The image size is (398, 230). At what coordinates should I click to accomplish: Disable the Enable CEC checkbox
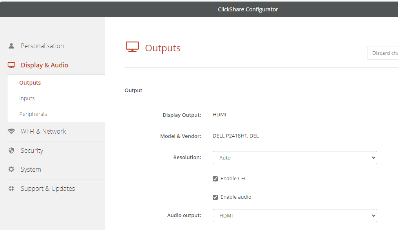click(x=215, y=179)
